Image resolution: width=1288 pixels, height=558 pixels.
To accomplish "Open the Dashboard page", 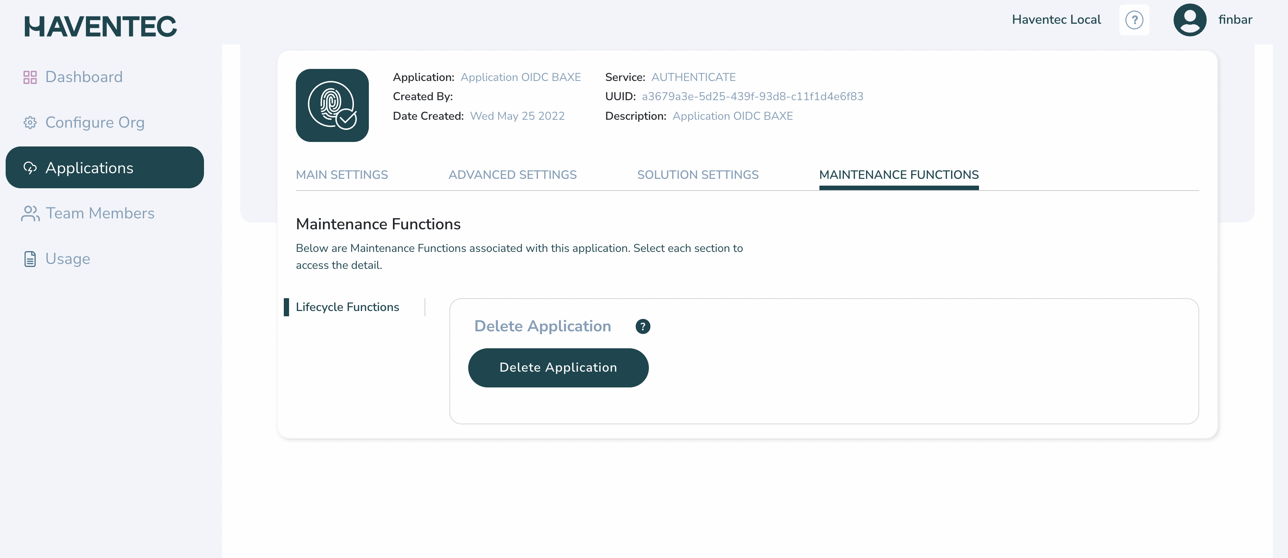I will (x=84, y=77).
